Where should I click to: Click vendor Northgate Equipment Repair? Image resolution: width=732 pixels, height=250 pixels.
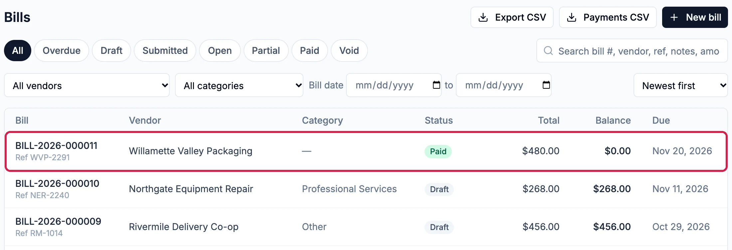[191, 189]
